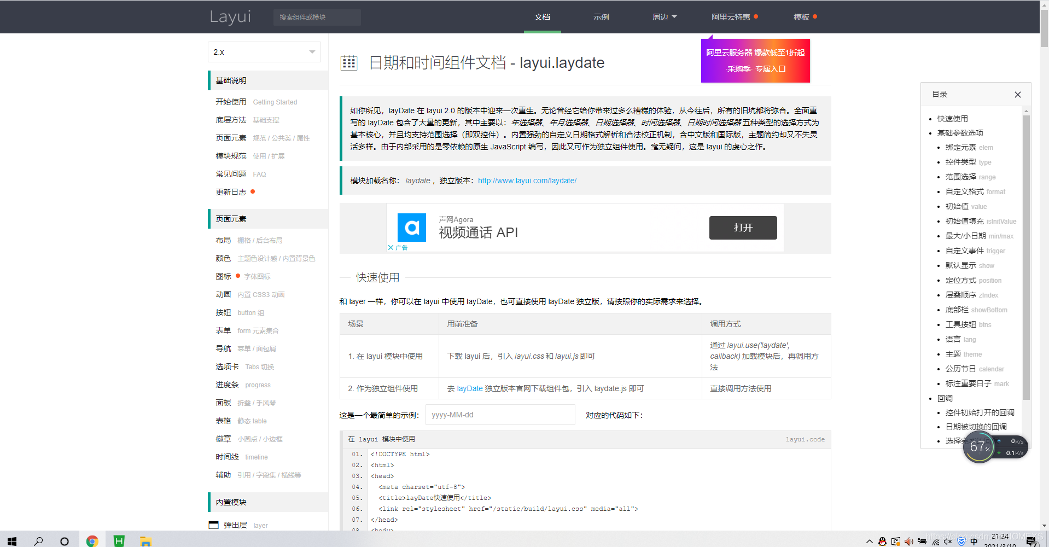Click the blue Agora ad logo
Screen dimensions: 1049x547
[411, 228]
